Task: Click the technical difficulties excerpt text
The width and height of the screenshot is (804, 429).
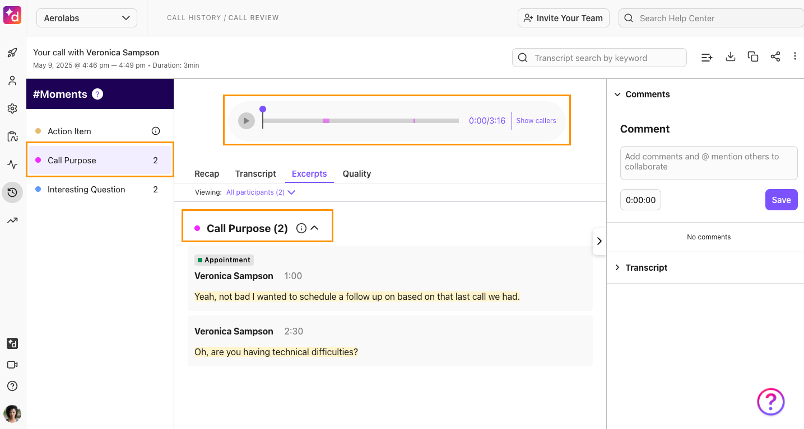Action: [x=276, y=352]
